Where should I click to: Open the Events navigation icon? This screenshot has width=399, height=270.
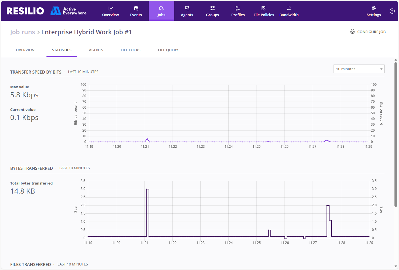pos(136,8)
